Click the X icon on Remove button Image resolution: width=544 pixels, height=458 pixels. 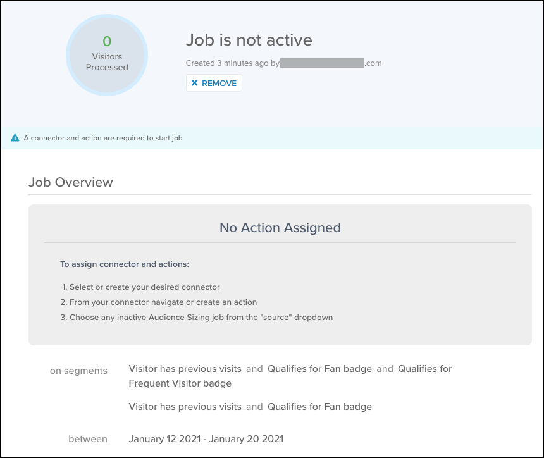click(195, 83)
